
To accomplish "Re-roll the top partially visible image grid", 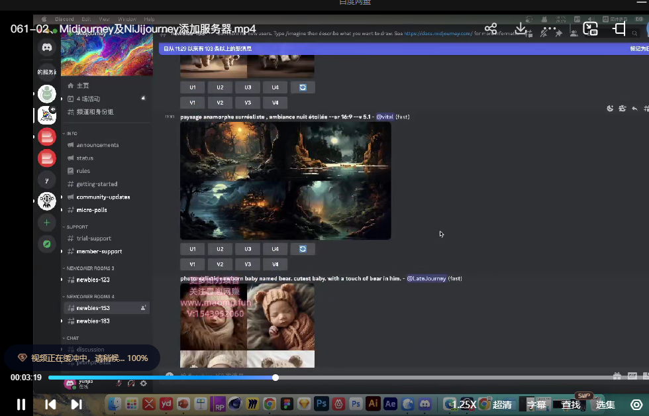I will pos(303,87).
